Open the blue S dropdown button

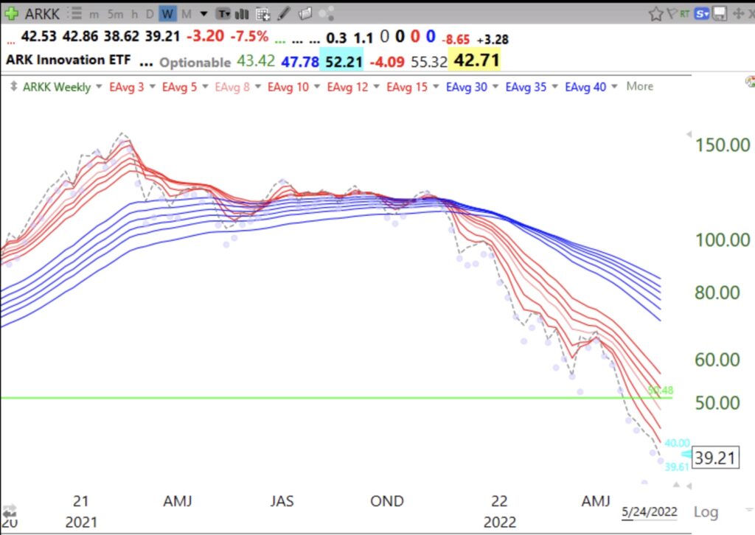click(x=702, y=14)
